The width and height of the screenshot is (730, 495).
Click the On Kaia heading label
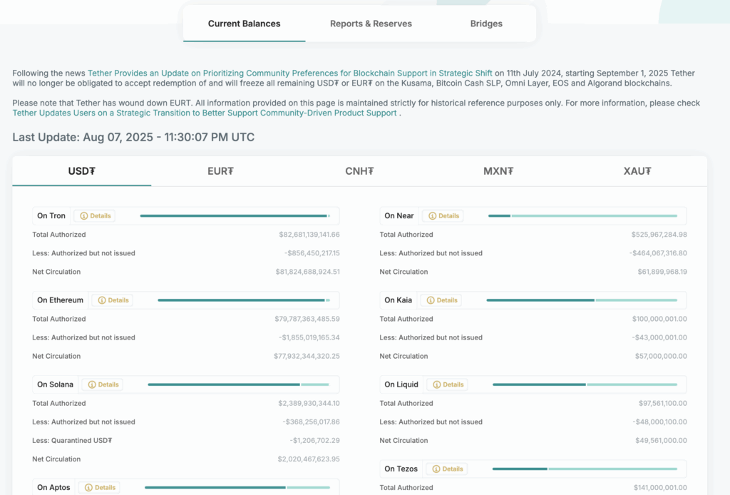pyautogui.click(x=398, y=300)
